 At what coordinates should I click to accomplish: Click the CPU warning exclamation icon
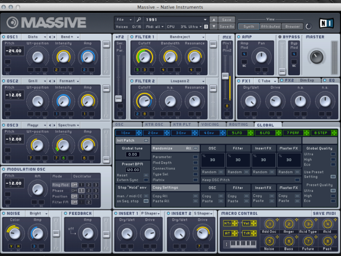206,27
